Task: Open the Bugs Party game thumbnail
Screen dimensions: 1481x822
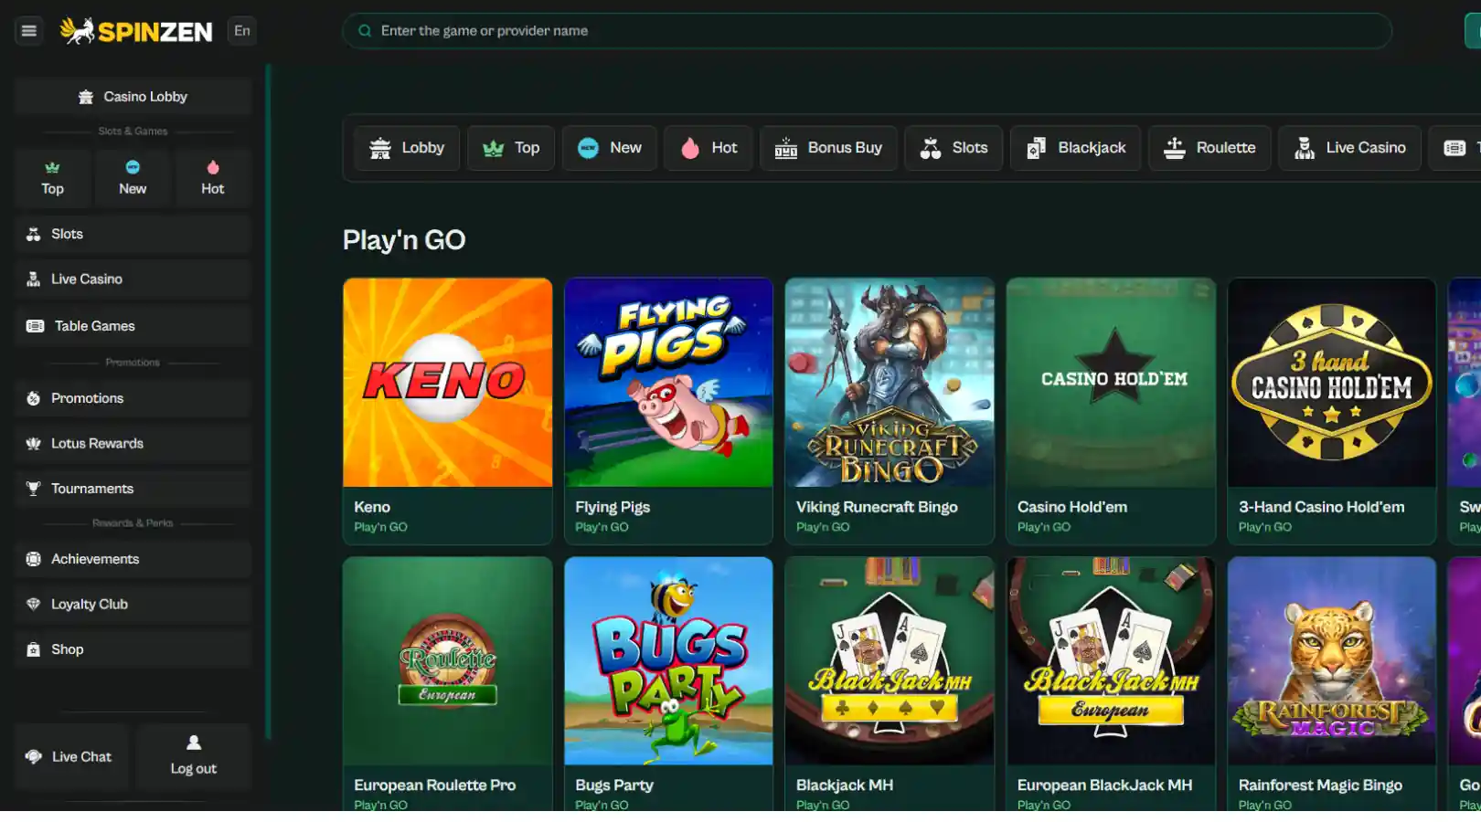Action: [x=668, y=661]
